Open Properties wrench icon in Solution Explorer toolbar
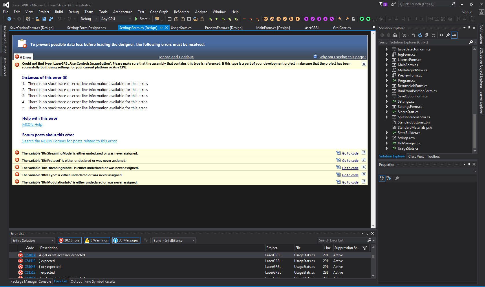Screen dimensions: 485x287 (448, 35)
